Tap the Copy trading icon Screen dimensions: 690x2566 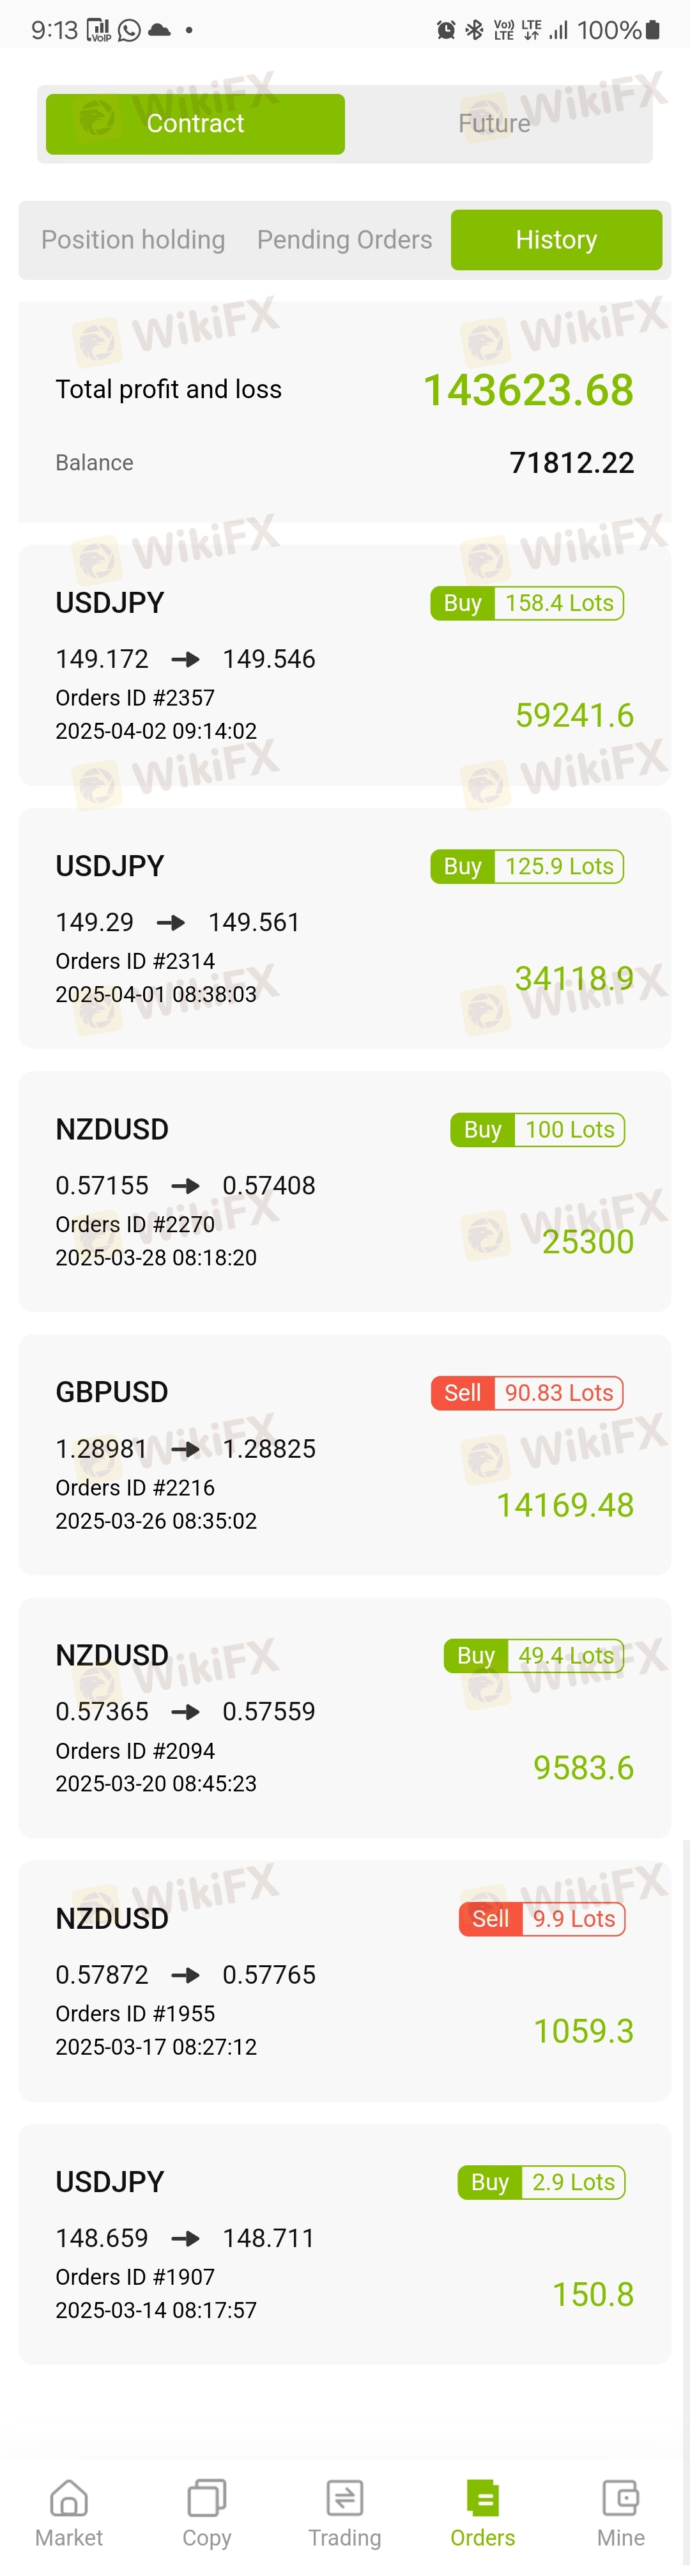(x=206, y=2497)
